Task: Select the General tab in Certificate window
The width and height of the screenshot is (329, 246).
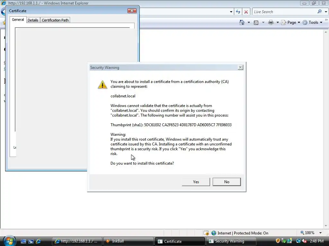Action: pos(18,20)
